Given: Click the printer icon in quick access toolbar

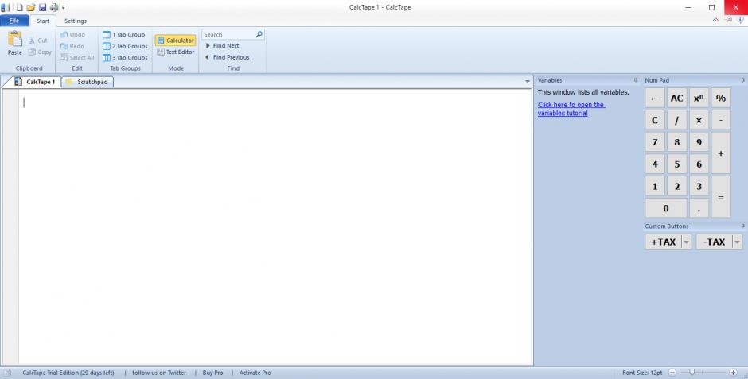Looking at the screenshot, I should (54, 7).
